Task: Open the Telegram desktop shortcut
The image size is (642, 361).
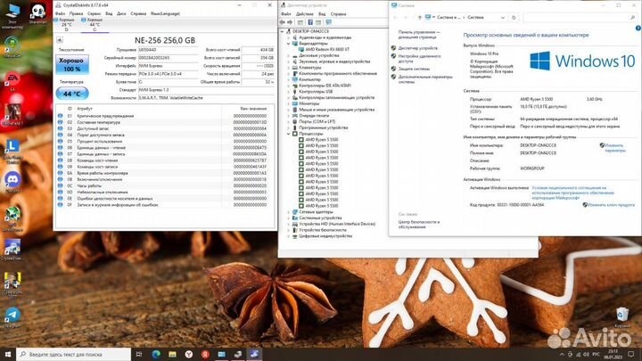Action: click(x=12, y=317)
